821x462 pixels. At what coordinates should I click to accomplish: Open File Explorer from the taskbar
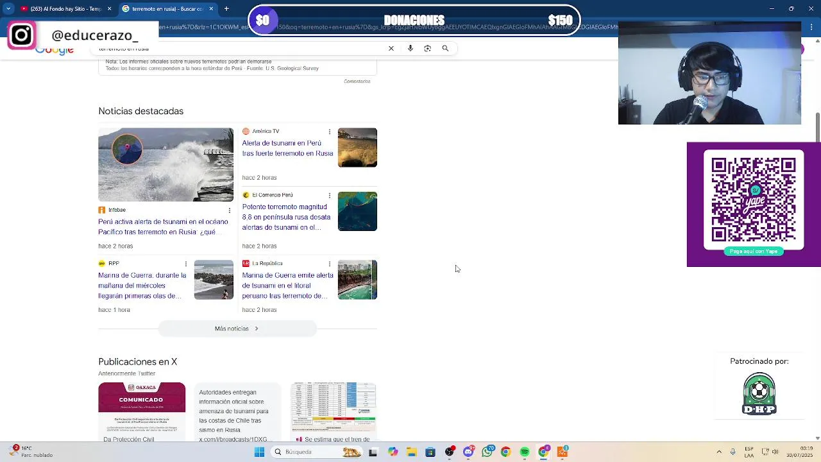click(x=412, y=452)
